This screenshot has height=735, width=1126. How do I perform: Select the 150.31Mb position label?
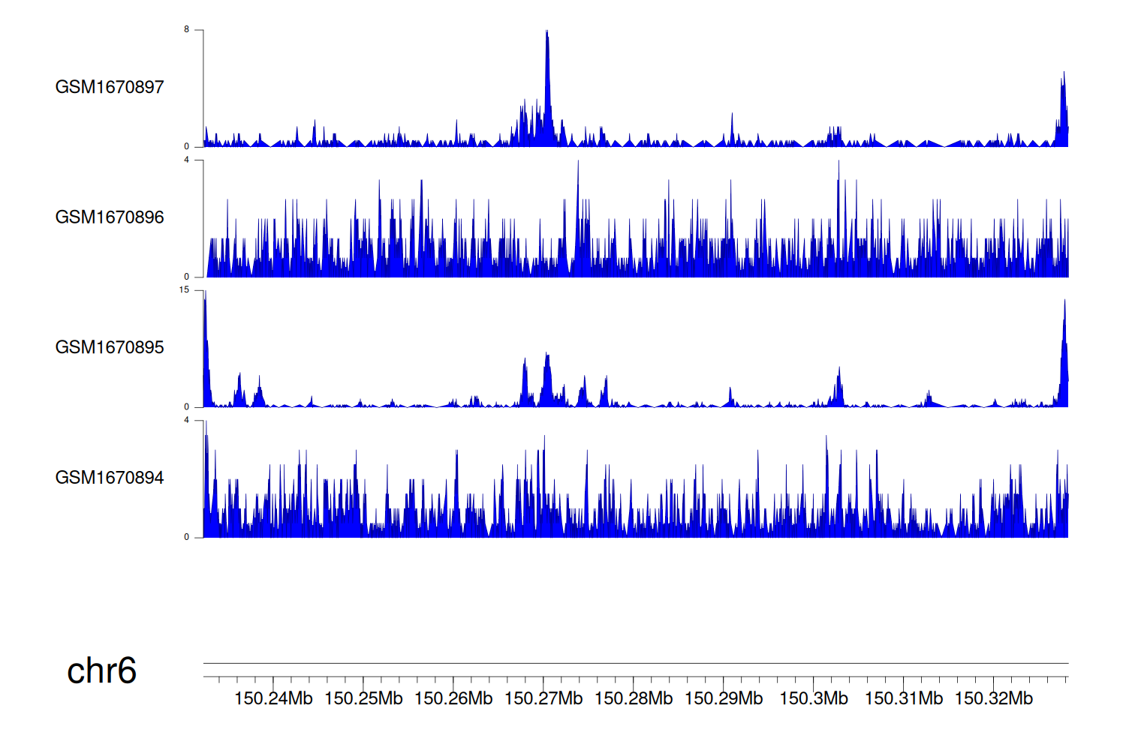pos(904,698)
